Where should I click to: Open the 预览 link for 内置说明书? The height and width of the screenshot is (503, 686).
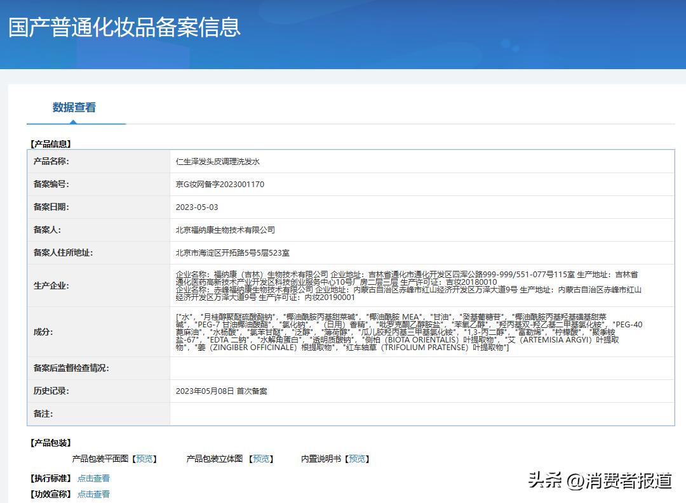tap(358, 459)
